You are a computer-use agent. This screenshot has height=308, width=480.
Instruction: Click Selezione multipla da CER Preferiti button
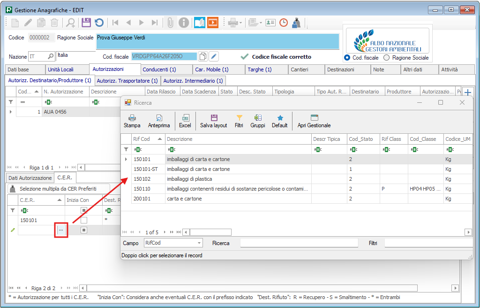(x=53, y=189)
